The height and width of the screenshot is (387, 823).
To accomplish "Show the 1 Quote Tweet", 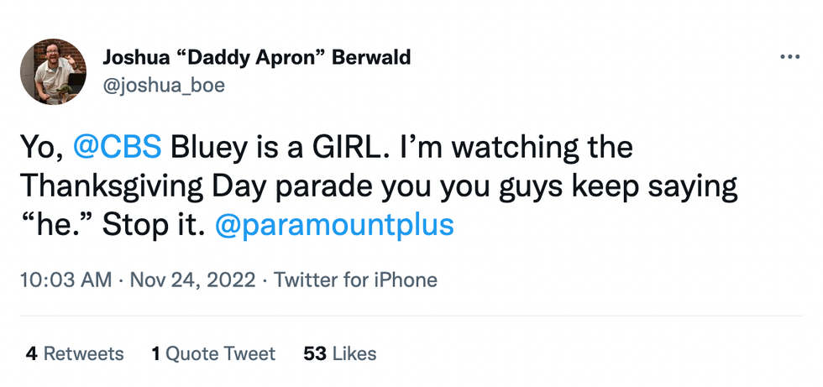I will point(213,354).
